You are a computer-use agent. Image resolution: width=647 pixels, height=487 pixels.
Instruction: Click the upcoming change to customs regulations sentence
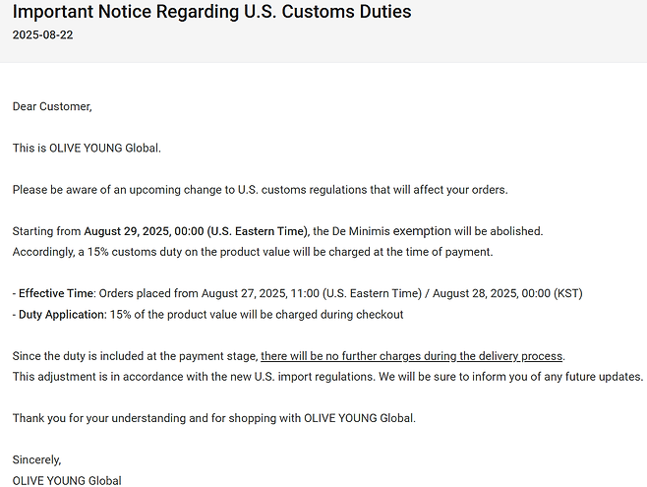point(260,189)
